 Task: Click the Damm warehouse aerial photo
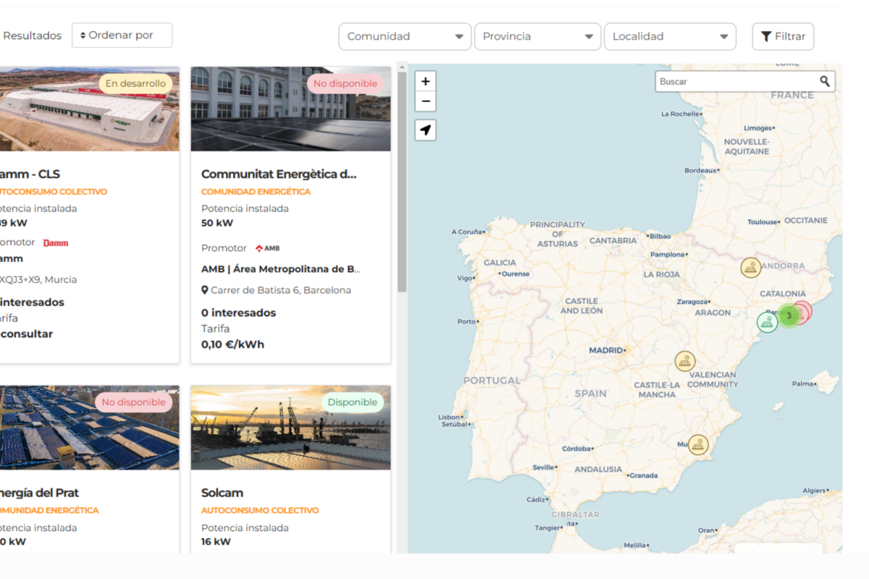87,109
